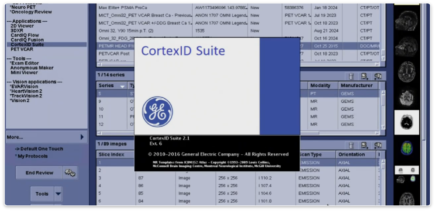Click the network send icon in the images panel header
The width and height of the screenshot is (435, 211).
point(364,145)
